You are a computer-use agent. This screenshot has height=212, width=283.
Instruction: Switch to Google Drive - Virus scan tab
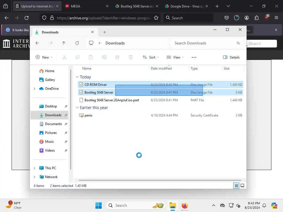[187, 6]
